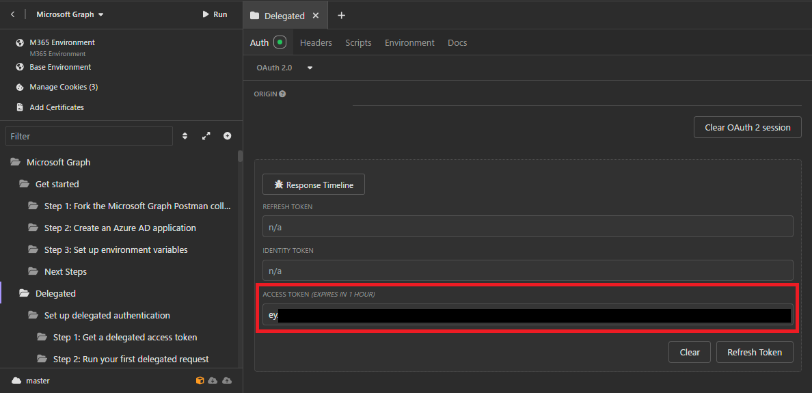Click the expand all folders icon

pos(206,136)
